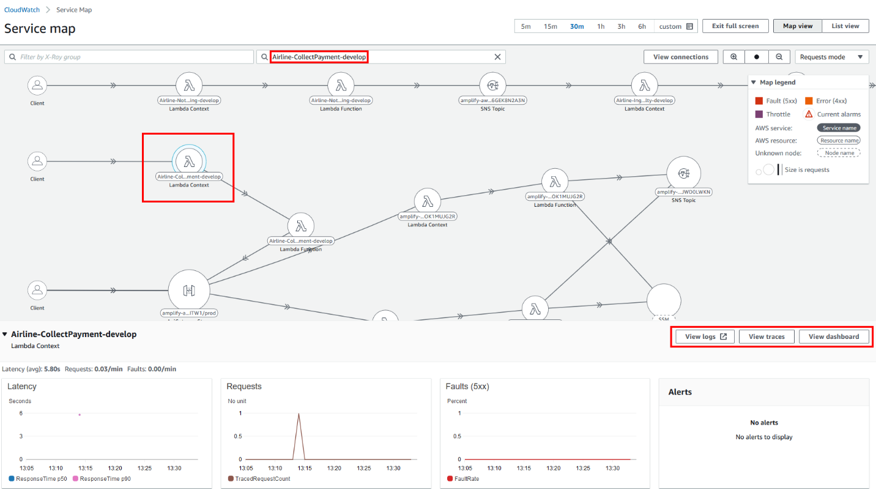This screenshot has height=490, width=876.
Task: Switch to Map view
Action: click(797, 26)
